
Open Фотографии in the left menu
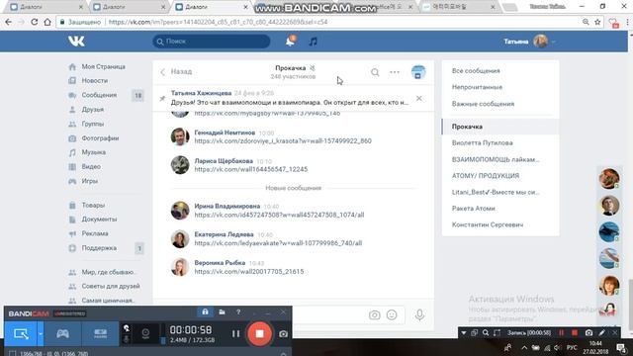point(100,138)
